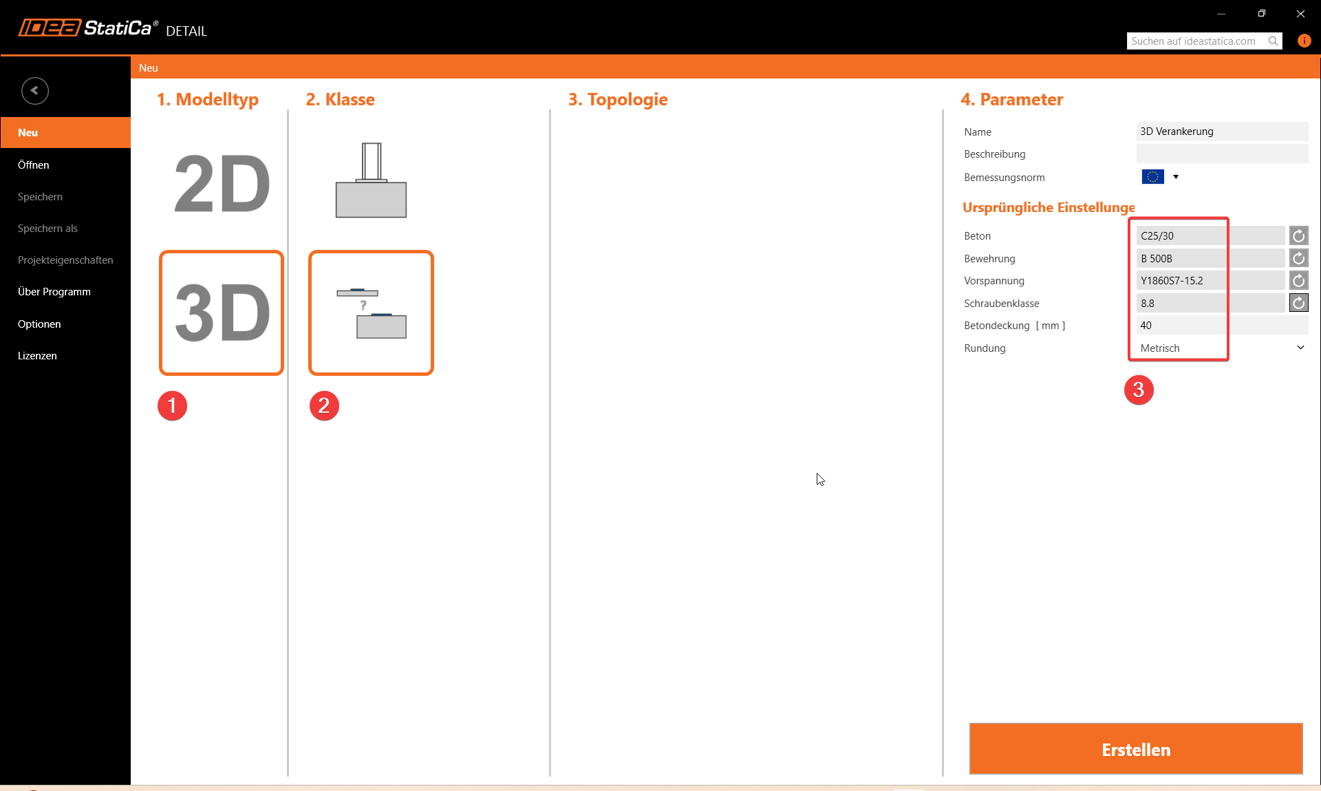Viewport: 1321px width, 791px height.
Task: Expand the Rundung Metrisch dropdown
Action: tap(1300, 348)
